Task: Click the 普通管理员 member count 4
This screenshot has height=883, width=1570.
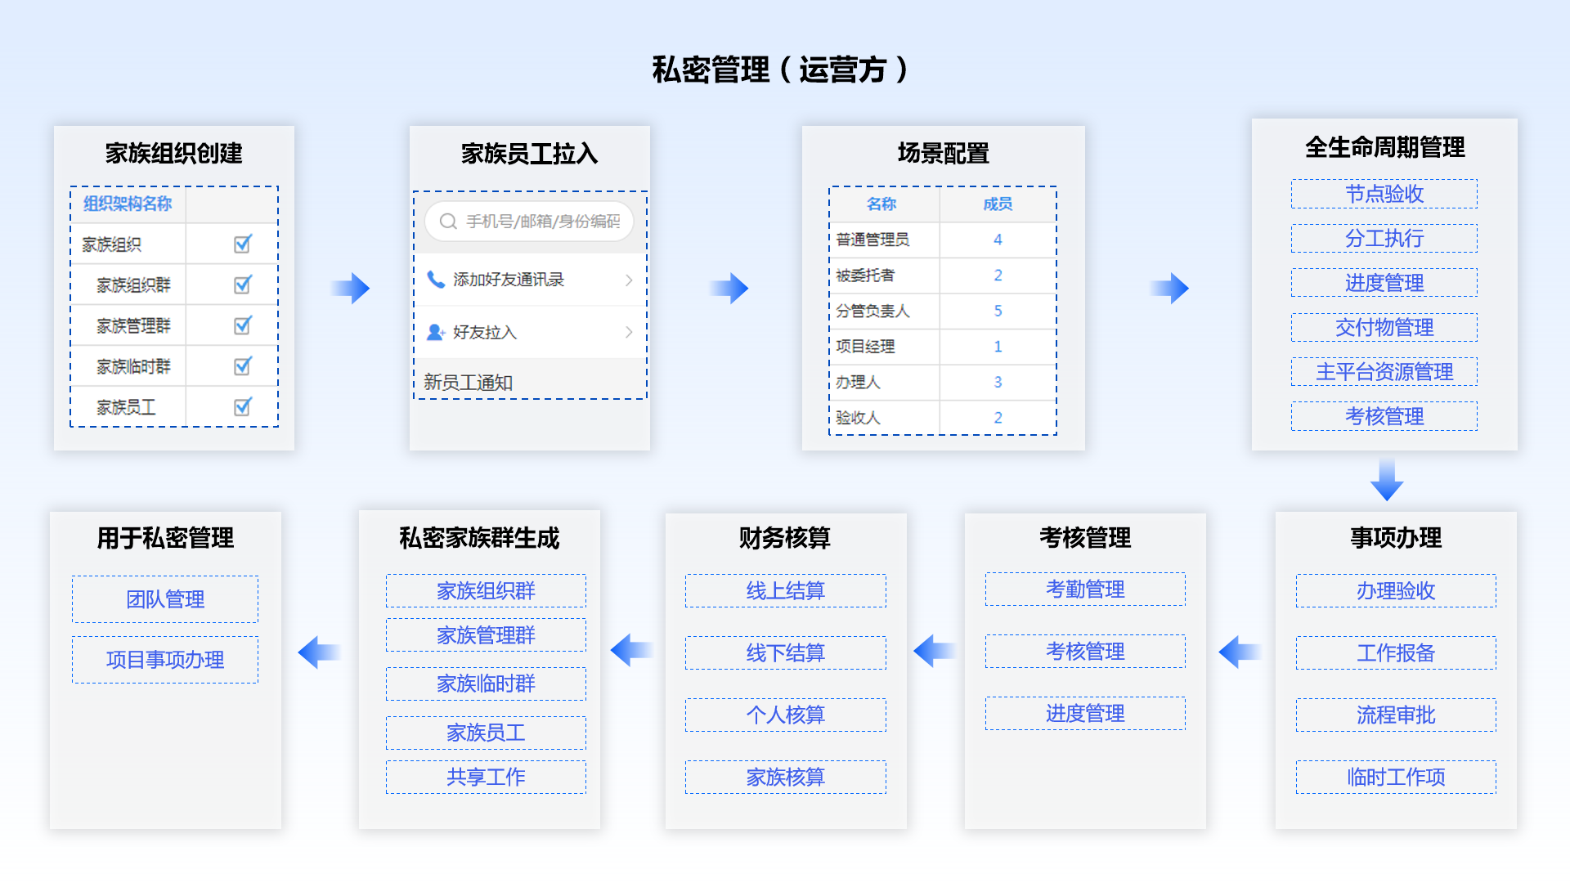Action: (998, 240)
